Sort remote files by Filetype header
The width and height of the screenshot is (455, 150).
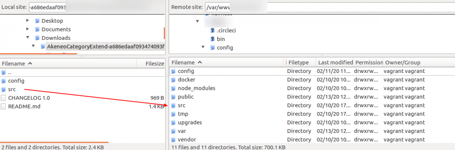(x=301, y=62)
